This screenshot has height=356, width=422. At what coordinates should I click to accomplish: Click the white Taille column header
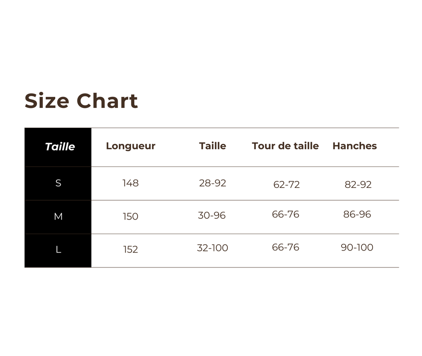[x=212, y=146]
